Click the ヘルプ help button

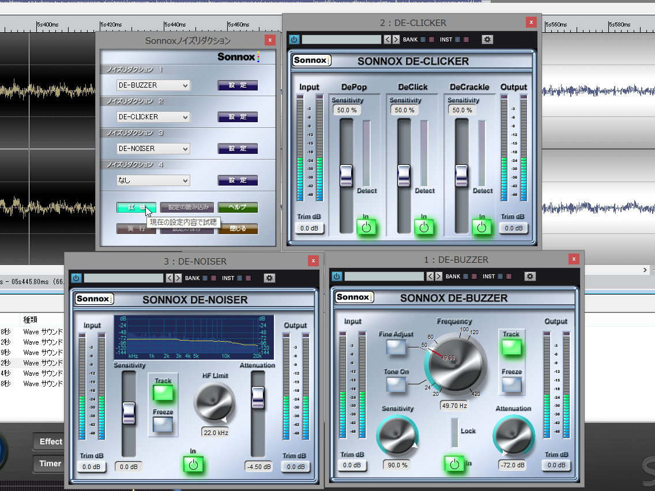[238, 207]
